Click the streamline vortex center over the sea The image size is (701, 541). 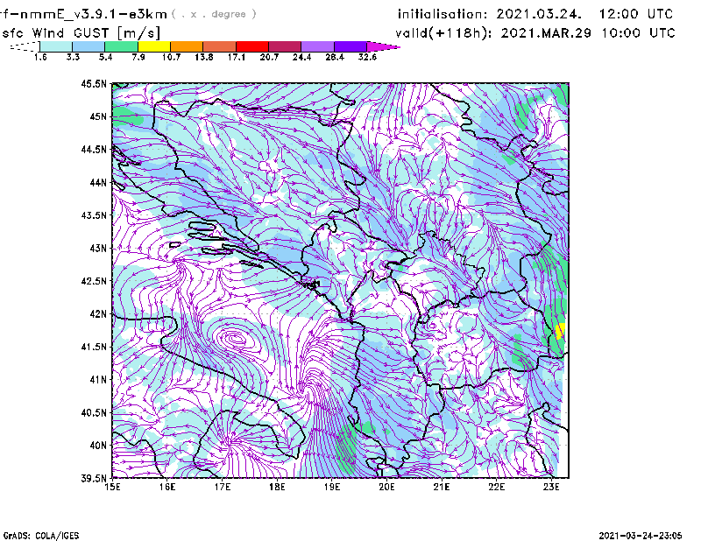tap(236, 340)
